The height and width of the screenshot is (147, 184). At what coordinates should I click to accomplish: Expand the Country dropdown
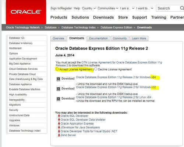point(89,8)
